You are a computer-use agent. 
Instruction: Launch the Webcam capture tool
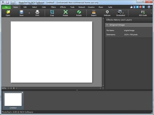107,12
